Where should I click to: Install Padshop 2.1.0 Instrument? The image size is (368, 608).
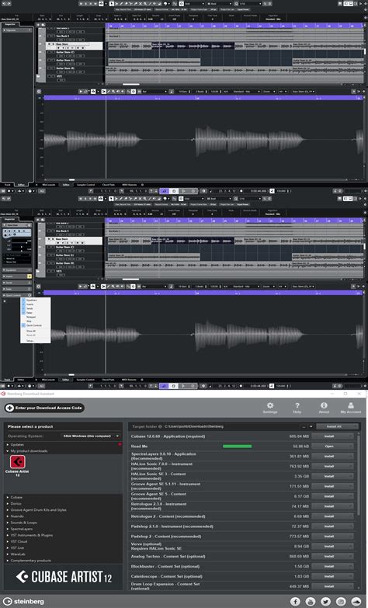tap(333, 526)
